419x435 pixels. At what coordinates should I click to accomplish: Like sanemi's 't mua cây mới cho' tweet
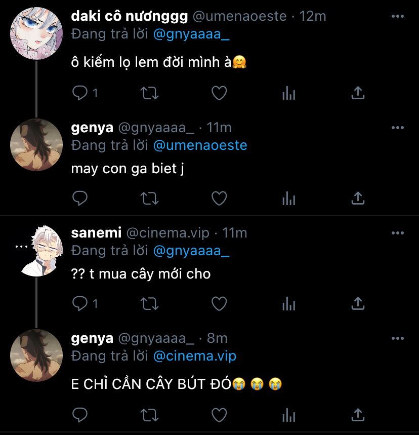point(219,303)
